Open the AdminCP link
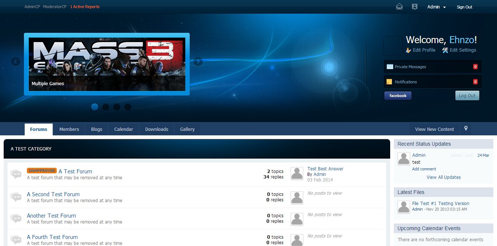This screenshot has width=497, height=246. coord(32,7)
